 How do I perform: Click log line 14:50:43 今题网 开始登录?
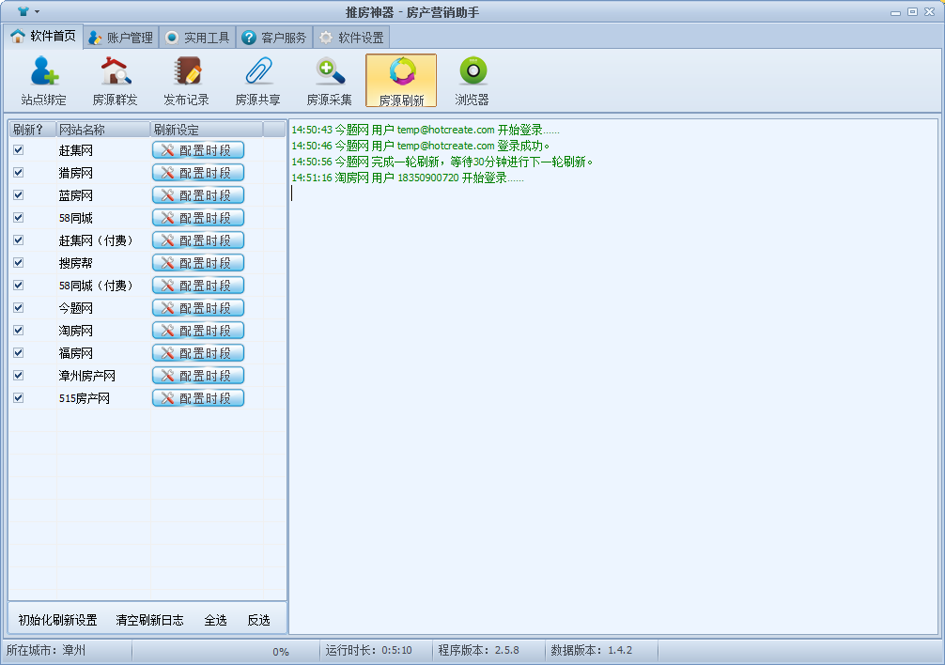click(x=426, y=131)
